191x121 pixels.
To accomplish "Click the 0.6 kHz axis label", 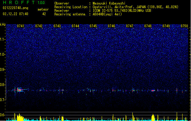I will [3, 115].
